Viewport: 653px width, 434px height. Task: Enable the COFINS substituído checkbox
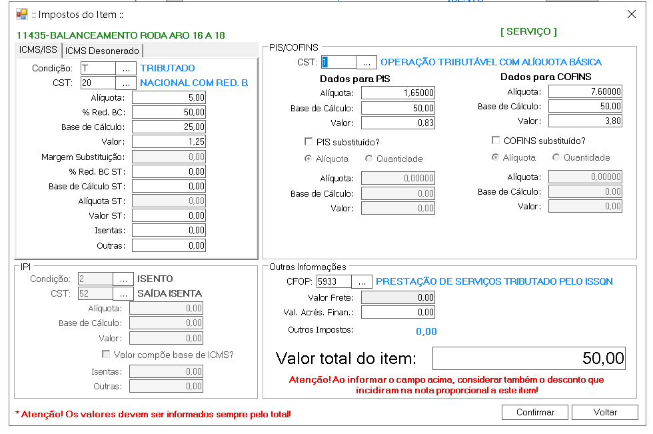coord(496,140)
